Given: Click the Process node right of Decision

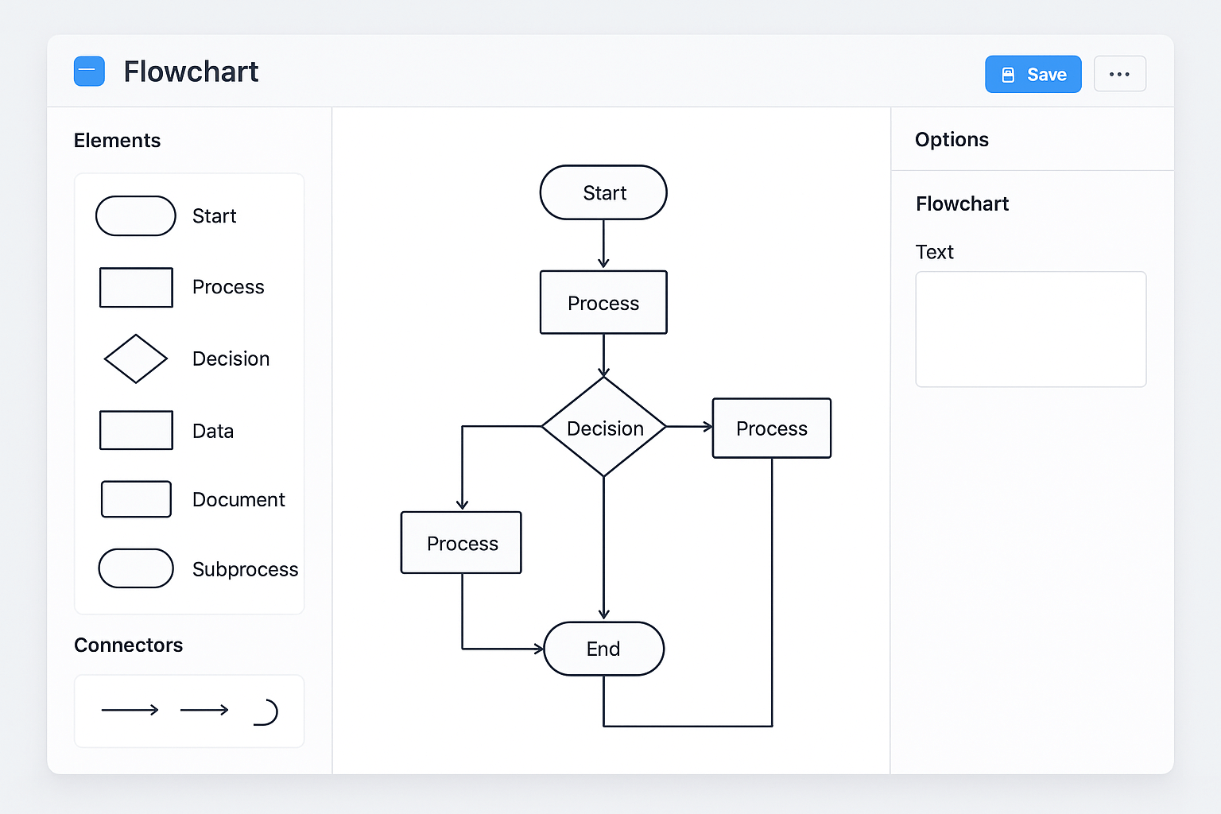Looking at the screenshot, I should pos(771,428).
